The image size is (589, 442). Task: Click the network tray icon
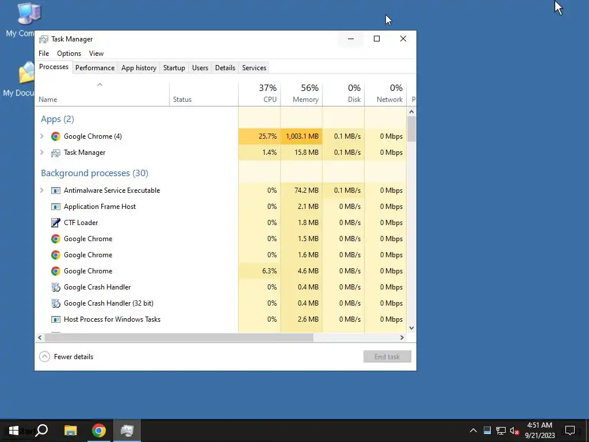501,430
